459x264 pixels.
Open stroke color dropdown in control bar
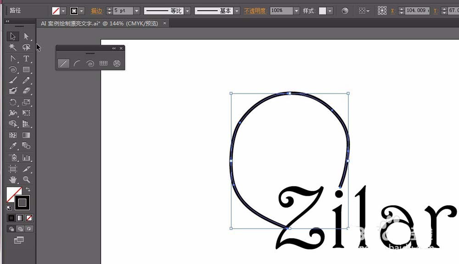point(81,11)
